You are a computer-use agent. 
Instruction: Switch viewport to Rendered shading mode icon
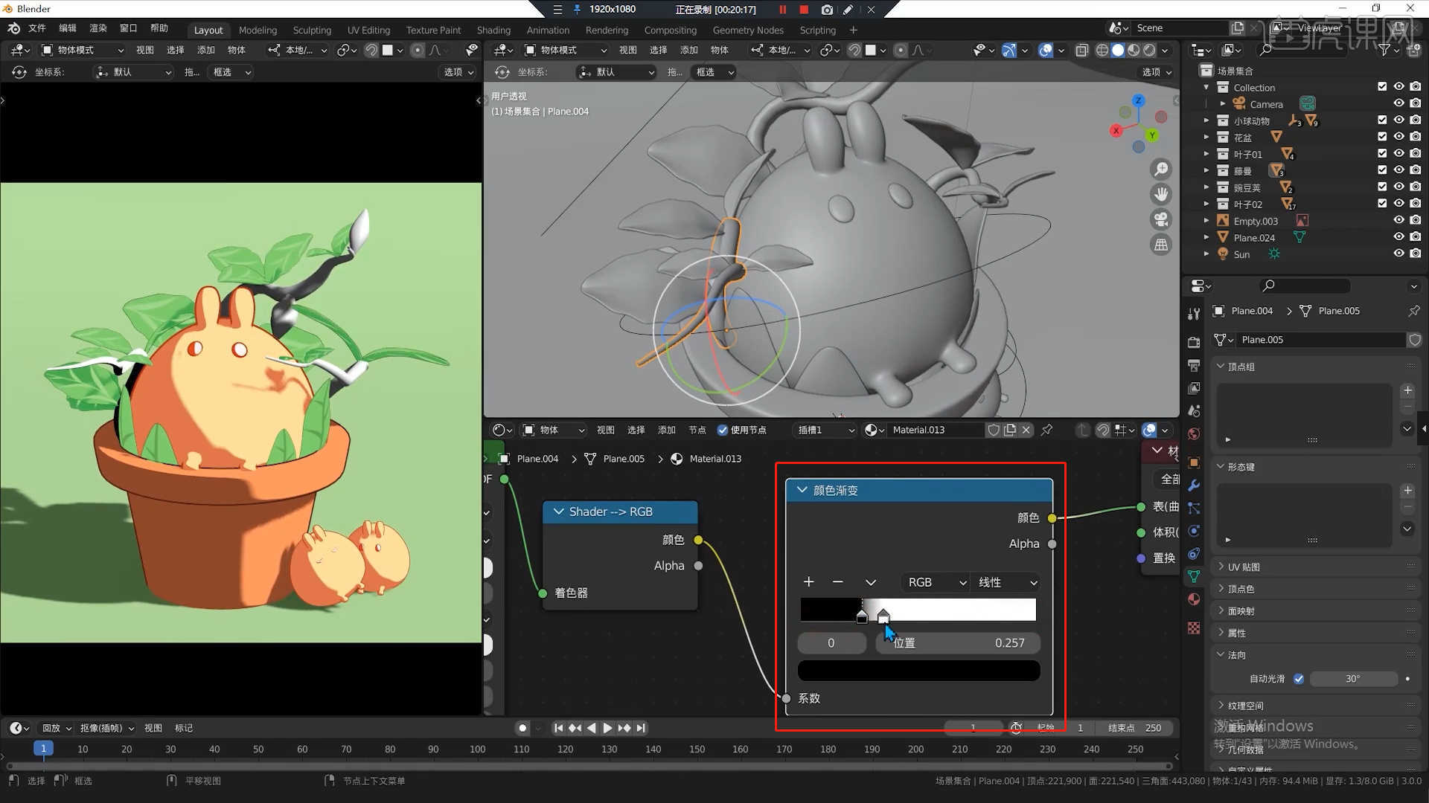[1148, 50]
